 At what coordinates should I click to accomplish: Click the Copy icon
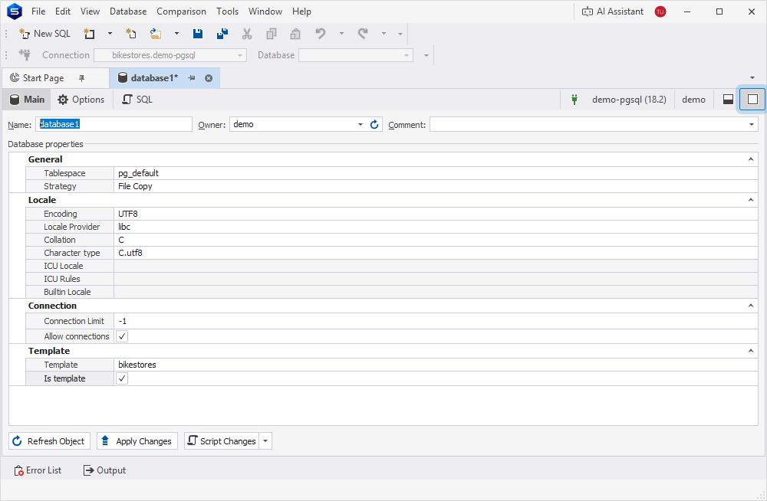coord(271,34)
